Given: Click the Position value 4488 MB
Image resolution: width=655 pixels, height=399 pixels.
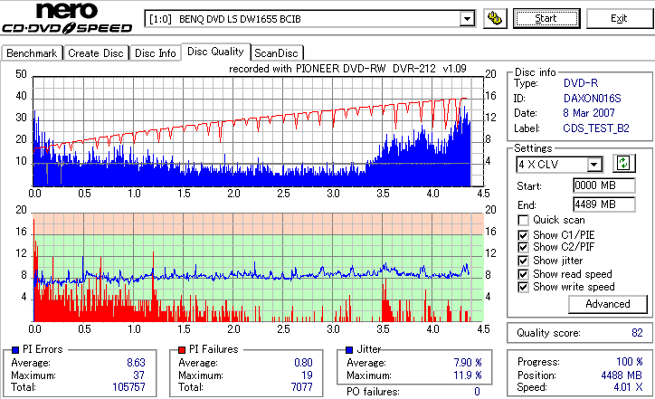Looking at the screenshot, I should (622, 375).
